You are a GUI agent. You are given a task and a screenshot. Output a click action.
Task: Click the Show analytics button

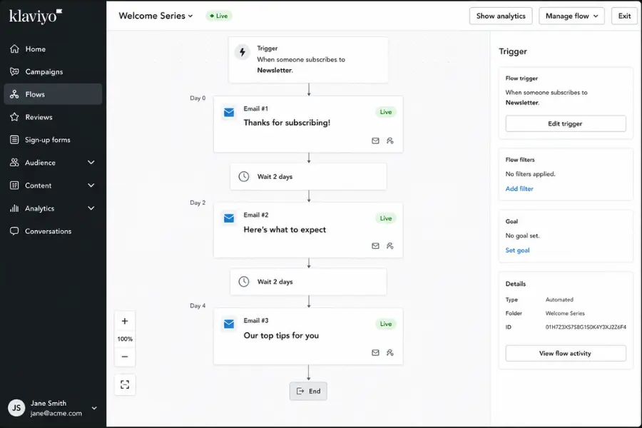[501, 16]
